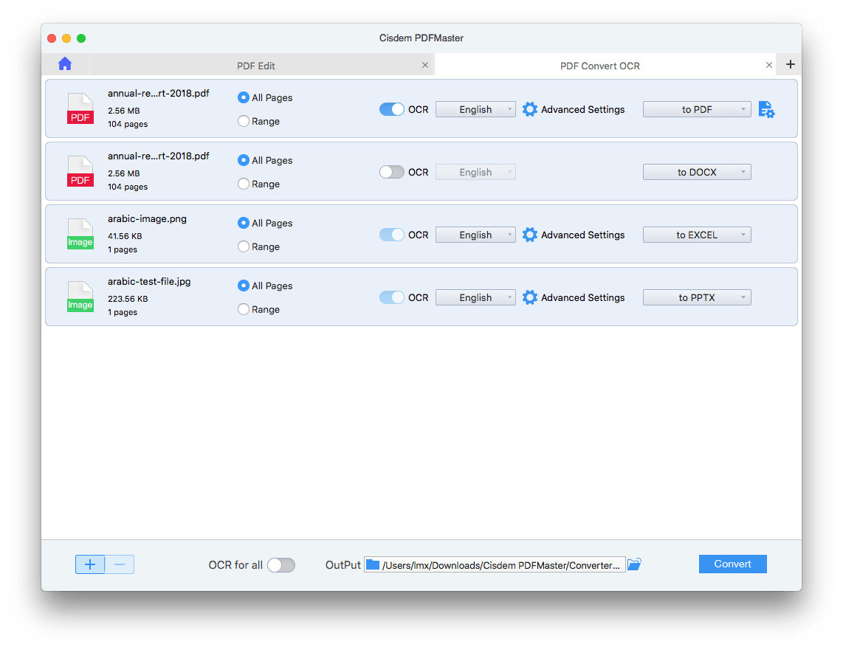Start conversion with Convert button
Screen dimensions: 843x650
click(x=732, y=564)
